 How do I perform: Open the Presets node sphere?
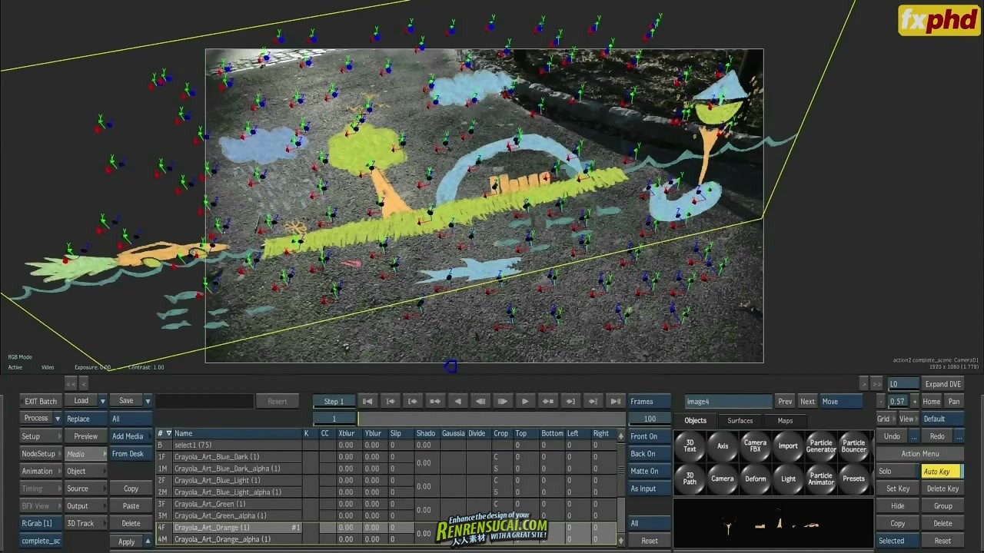[x=853, y=478]
